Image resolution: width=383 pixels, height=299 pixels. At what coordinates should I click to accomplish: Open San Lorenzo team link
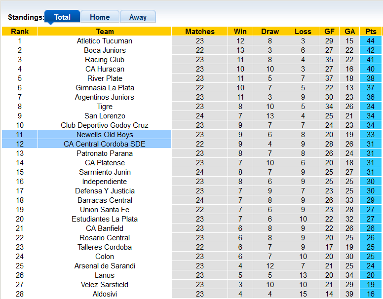[105, 116]
